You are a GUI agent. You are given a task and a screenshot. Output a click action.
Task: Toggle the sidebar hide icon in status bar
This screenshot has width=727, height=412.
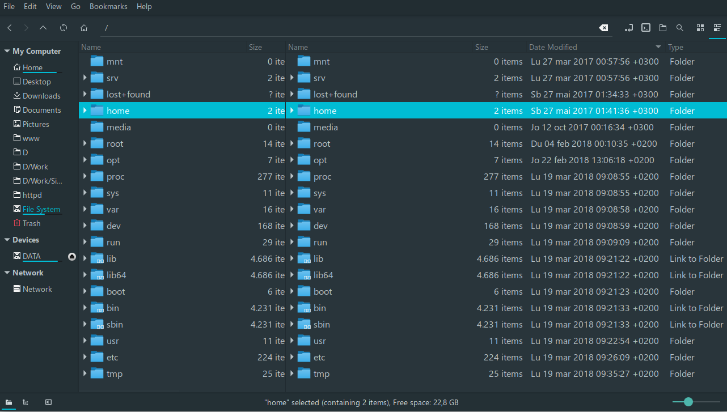pos(48,402)
